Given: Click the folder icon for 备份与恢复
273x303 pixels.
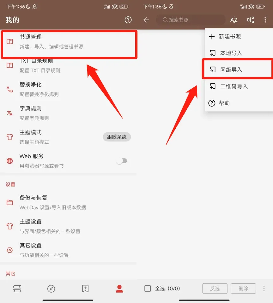Looking at the screenshot, I should click(x=10, y=202).
